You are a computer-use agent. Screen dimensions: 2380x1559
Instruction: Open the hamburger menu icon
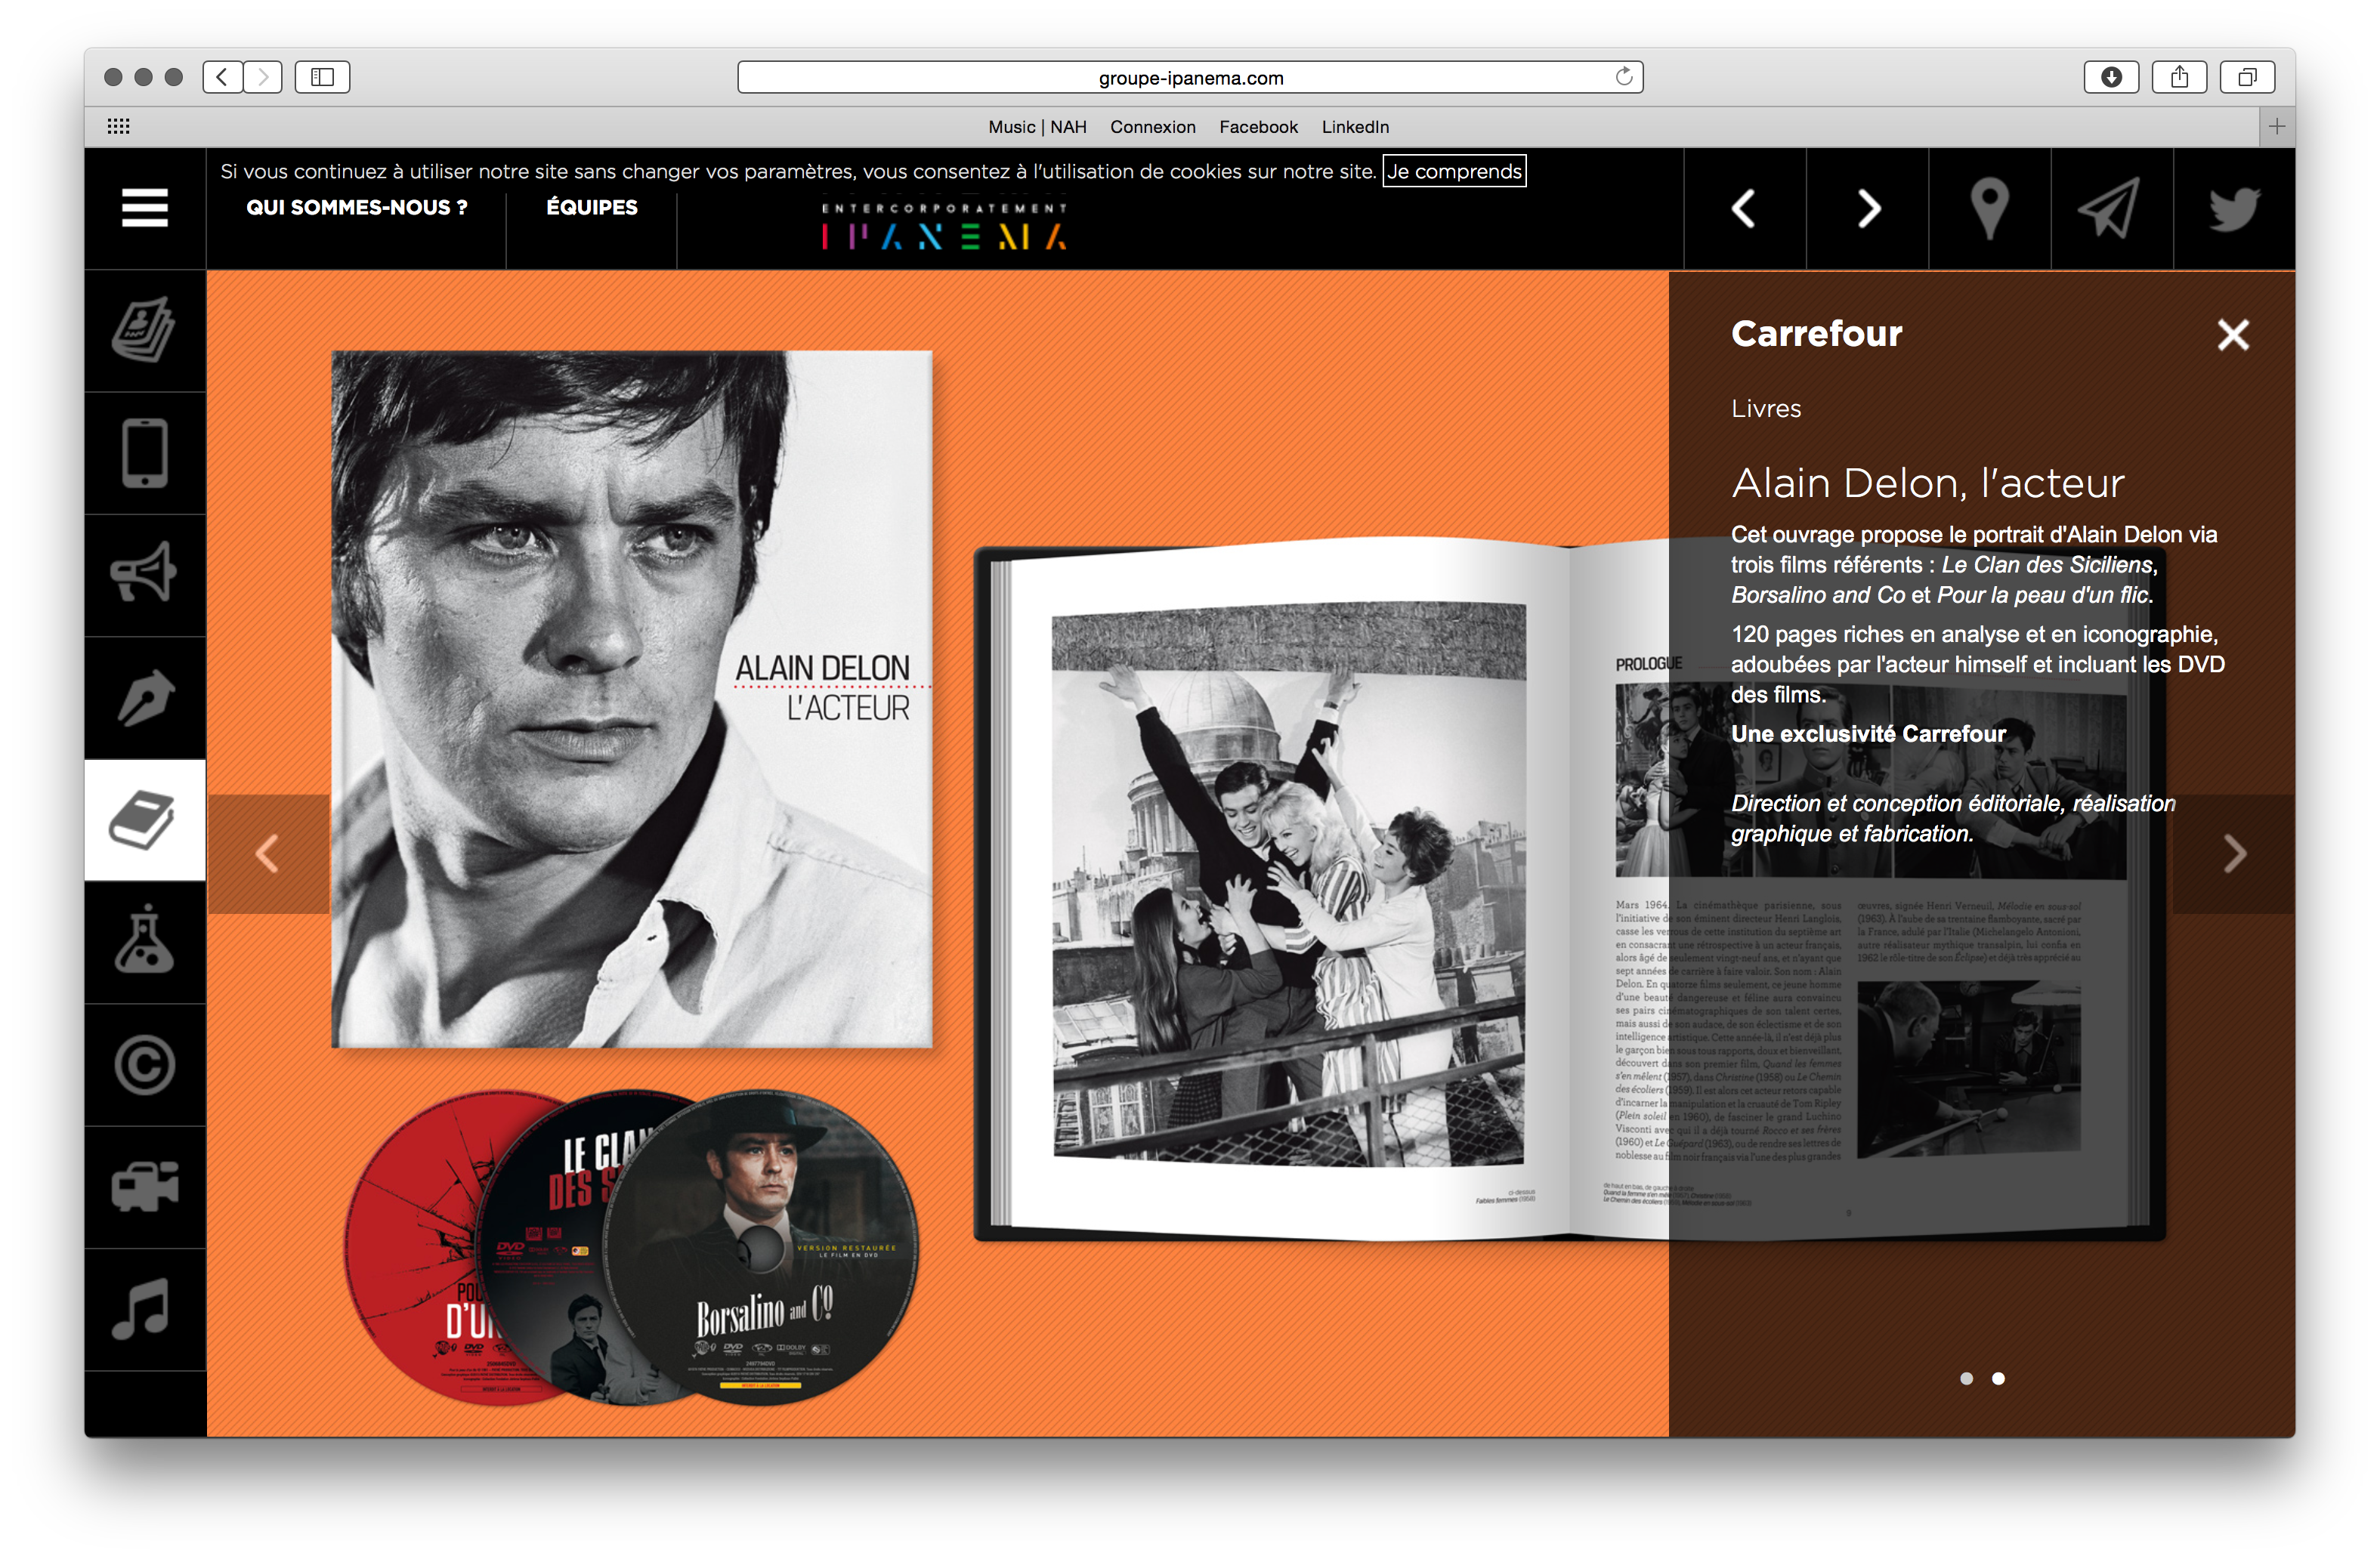coord(144,208)
